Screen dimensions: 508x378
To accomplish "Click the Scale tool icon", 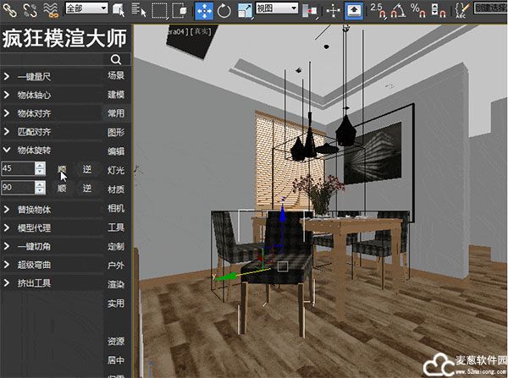I will (x=245, y=10).
